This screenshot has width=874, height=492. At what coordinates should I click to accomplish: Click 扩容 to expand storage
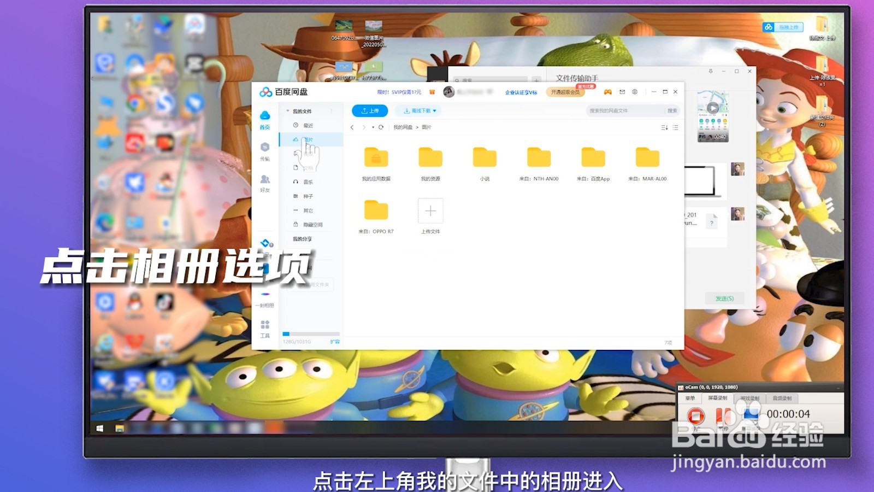[x=335, y=342]
